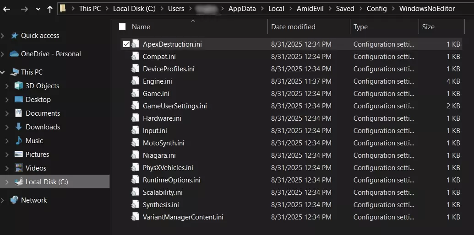
Task: Click the Engine.ini file icon
Action: pyautogui.click(x=136, y=81)
